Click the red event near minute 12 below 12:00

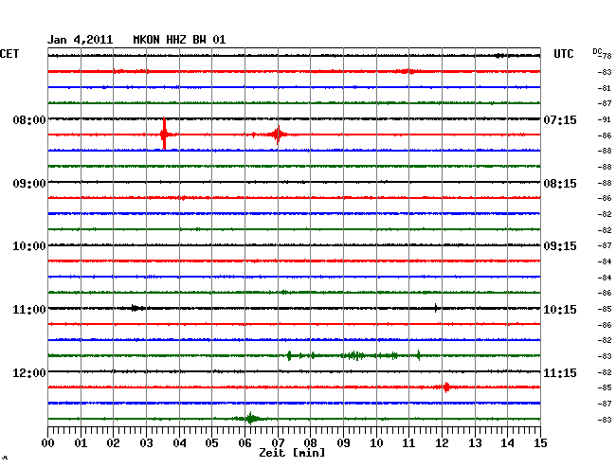coord(446,387)
